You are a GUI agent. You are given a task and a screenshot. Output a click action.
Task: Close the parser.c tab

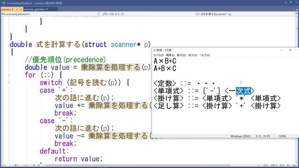[21, 9]
